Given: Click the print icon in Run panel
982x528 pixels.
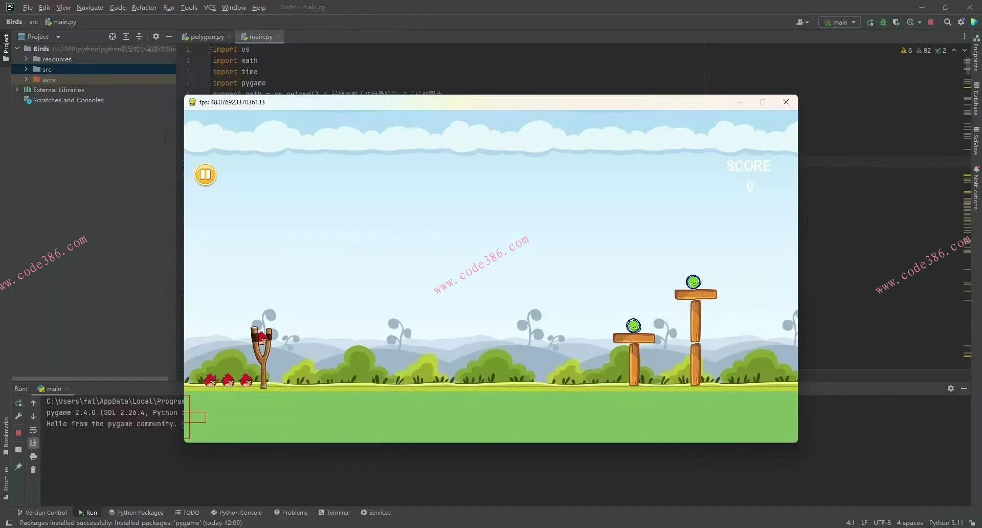Looking at the screenshot, I should pyautogui.click(x=33, y=456).
